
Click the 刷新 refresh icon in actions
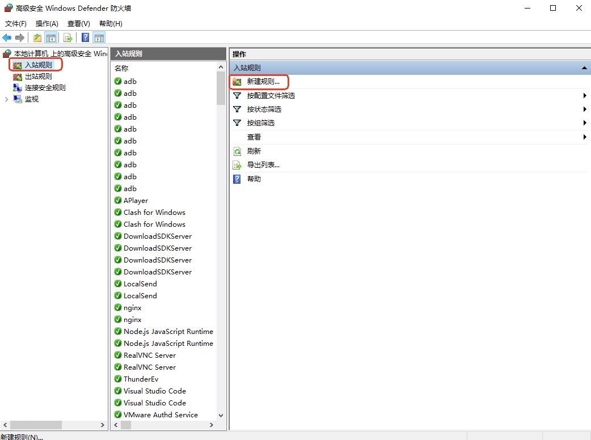pyautogui.click(x=237, y=151)
